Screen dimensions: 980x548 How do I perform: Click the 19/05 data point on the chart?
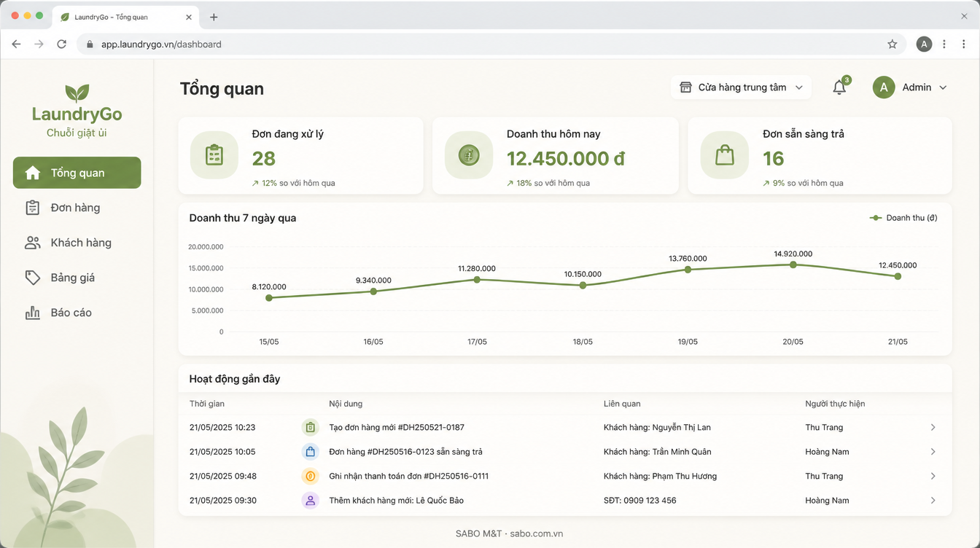pyautogui.click(x=688, y=270)
